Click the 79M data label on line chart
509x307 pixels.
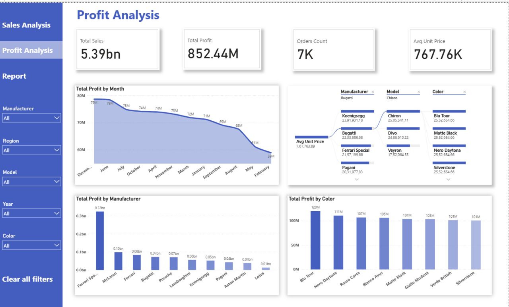pos(94,103)
